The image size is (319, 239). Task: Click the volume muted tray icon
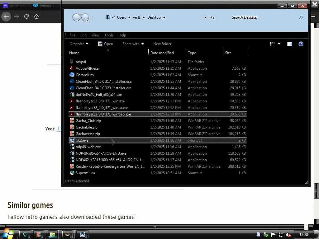288,235
